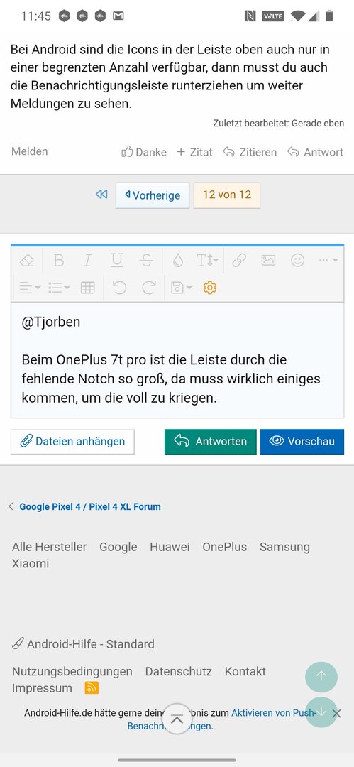Open Xiaomi footer link

tap(31, 563)
